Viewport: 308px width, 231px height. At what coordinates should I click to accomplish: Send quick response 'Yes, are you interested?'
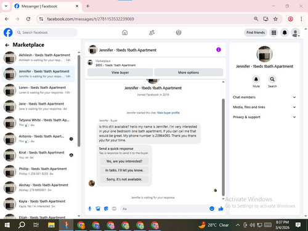[124, 161]
